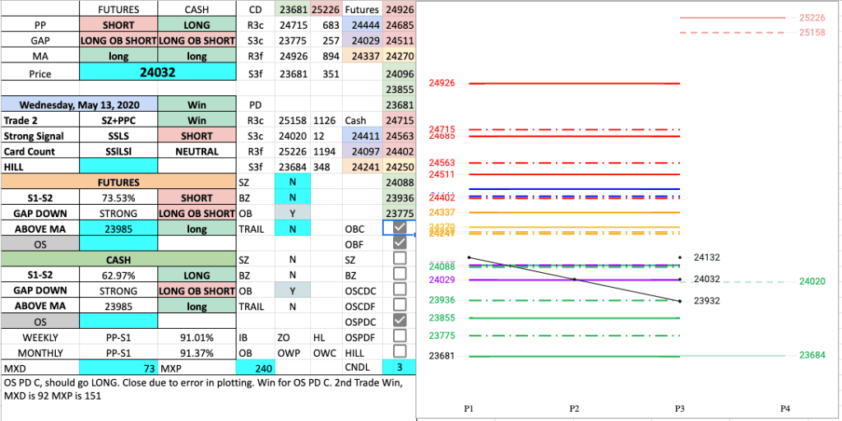Viewport: 842px width, 421px height.
Task: Click the notes cell starting with OS PD C
Action: [206, 390]
